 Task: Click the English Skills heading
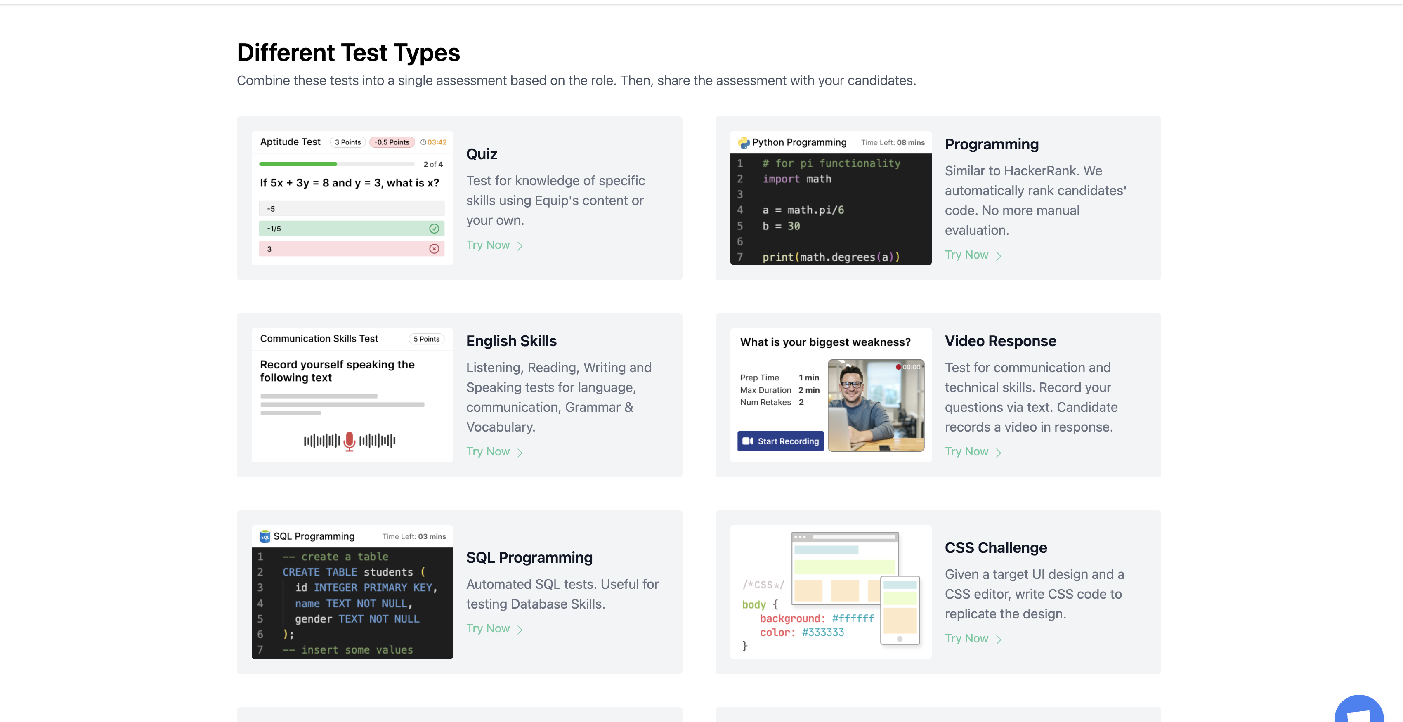click(x=511, y=341)
